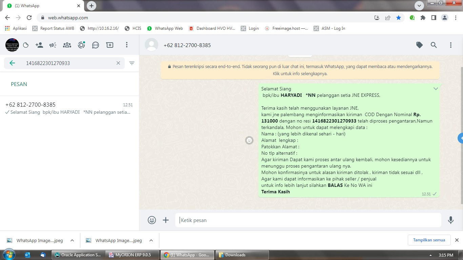This screenshot has height=260, width=463.
Task: Click the install app icon in address bar
Action: (x=377, y=18)
